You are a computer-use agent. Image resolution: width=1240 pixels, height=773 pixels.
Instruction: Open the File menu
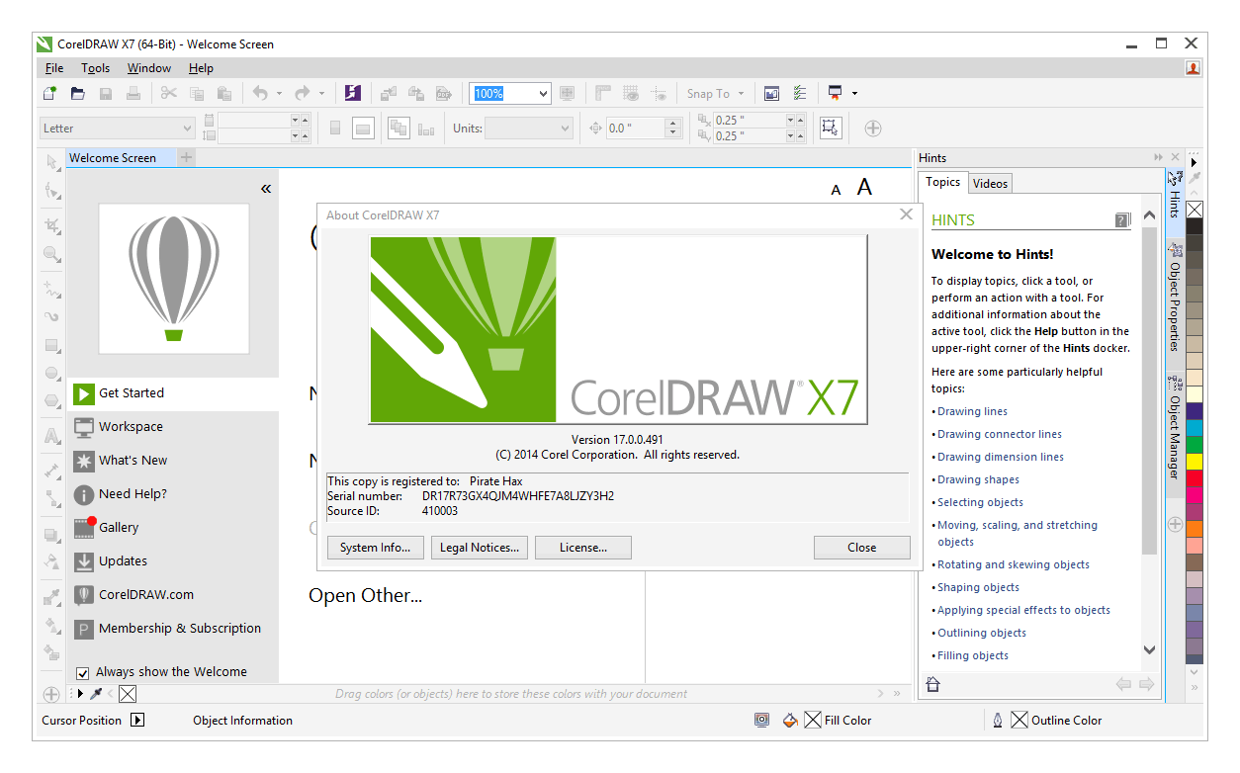pyautogui.click(x=54, y=68)
